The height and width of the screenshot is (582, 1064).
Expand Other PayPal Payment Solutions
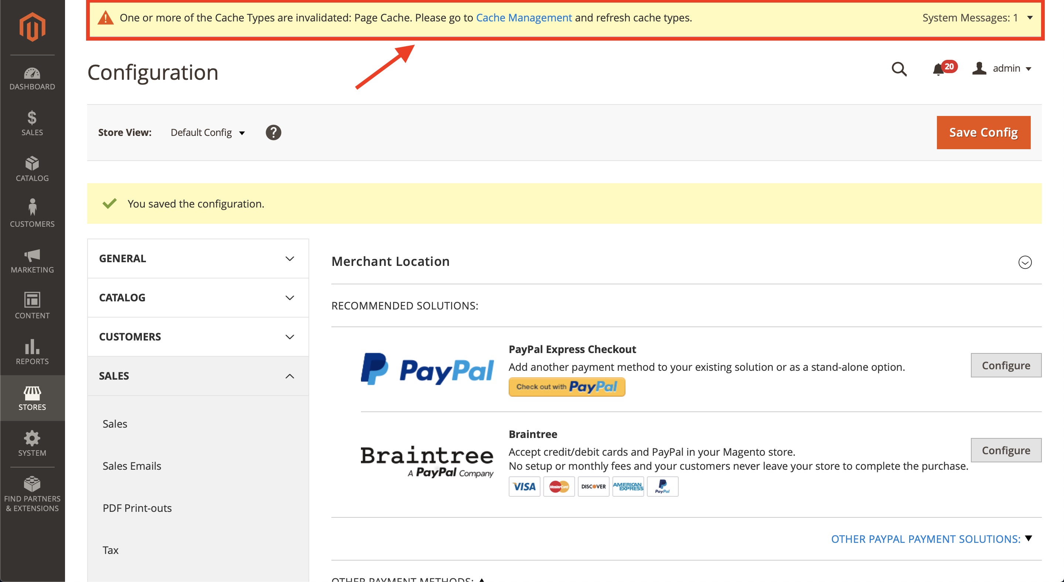931,539
